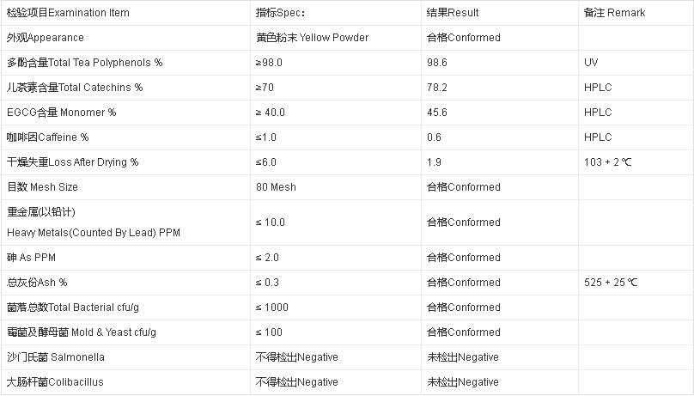Select the Result column header
The image size is (694, 396).
[x=453, y=13]
